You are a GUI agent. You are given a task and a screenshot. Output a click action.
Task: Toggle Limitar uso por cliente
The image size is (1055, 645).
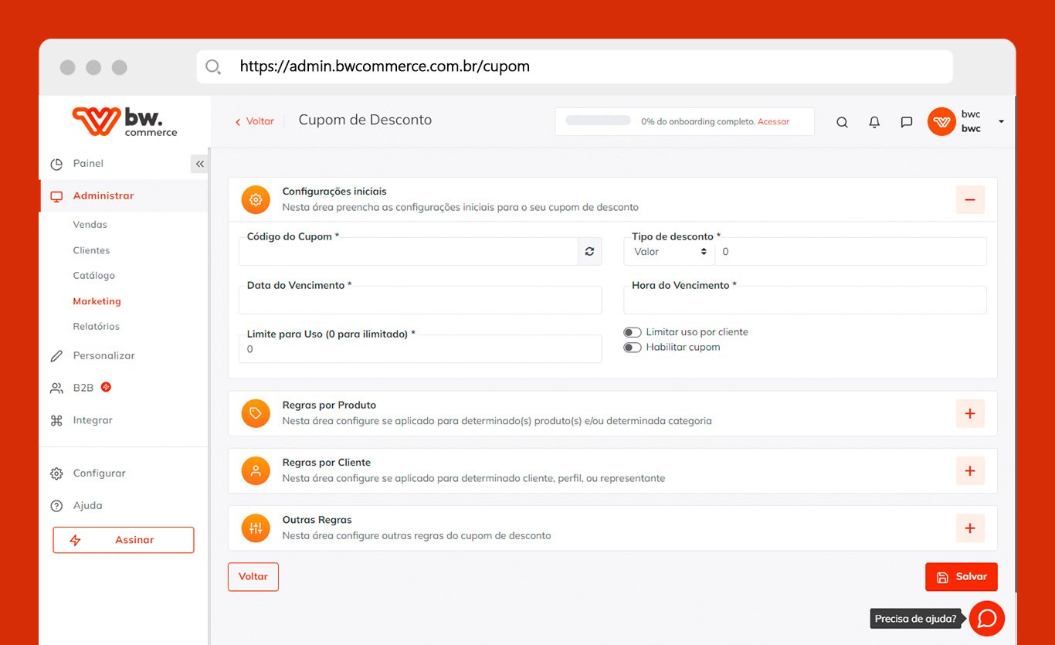[633, 332]
